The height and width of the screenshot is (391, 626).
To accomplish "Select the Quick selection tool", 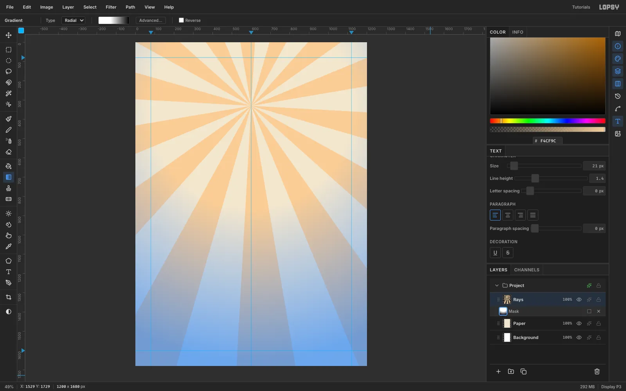I will pyautogui.click(x=9, y=104).
